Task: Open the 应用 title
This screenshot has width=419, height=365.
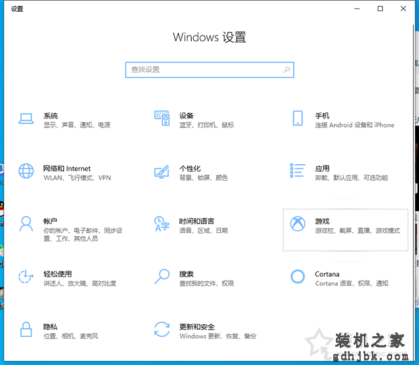Action: click(x=322, y=169)
